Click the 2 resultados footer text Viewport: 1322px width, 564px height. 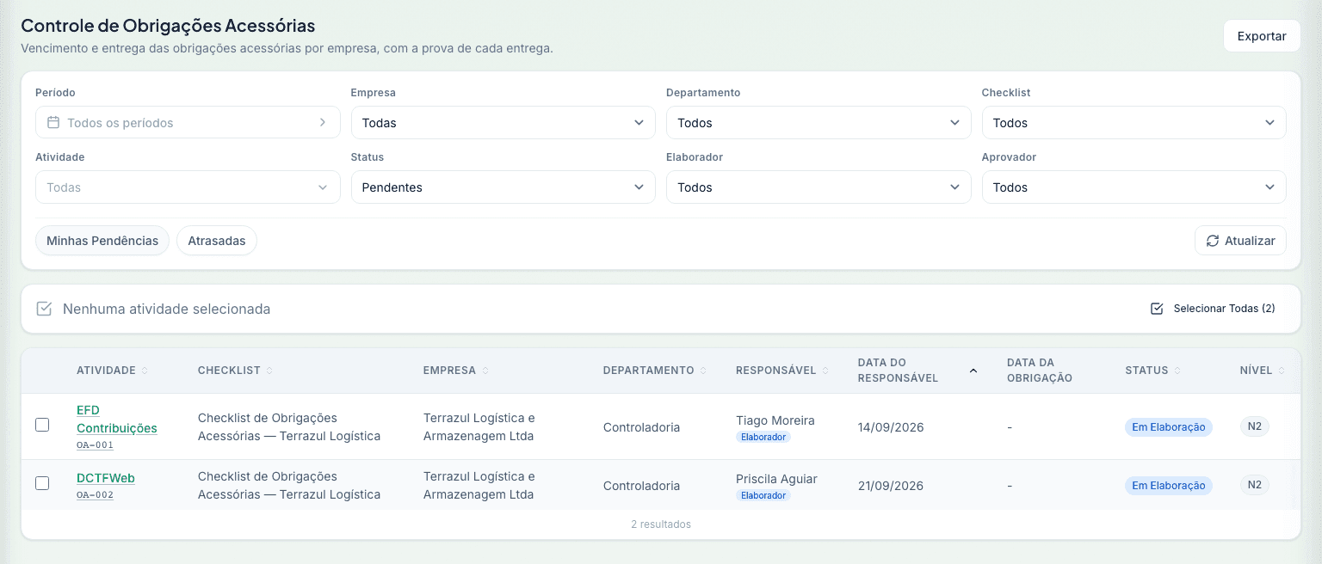661,524
